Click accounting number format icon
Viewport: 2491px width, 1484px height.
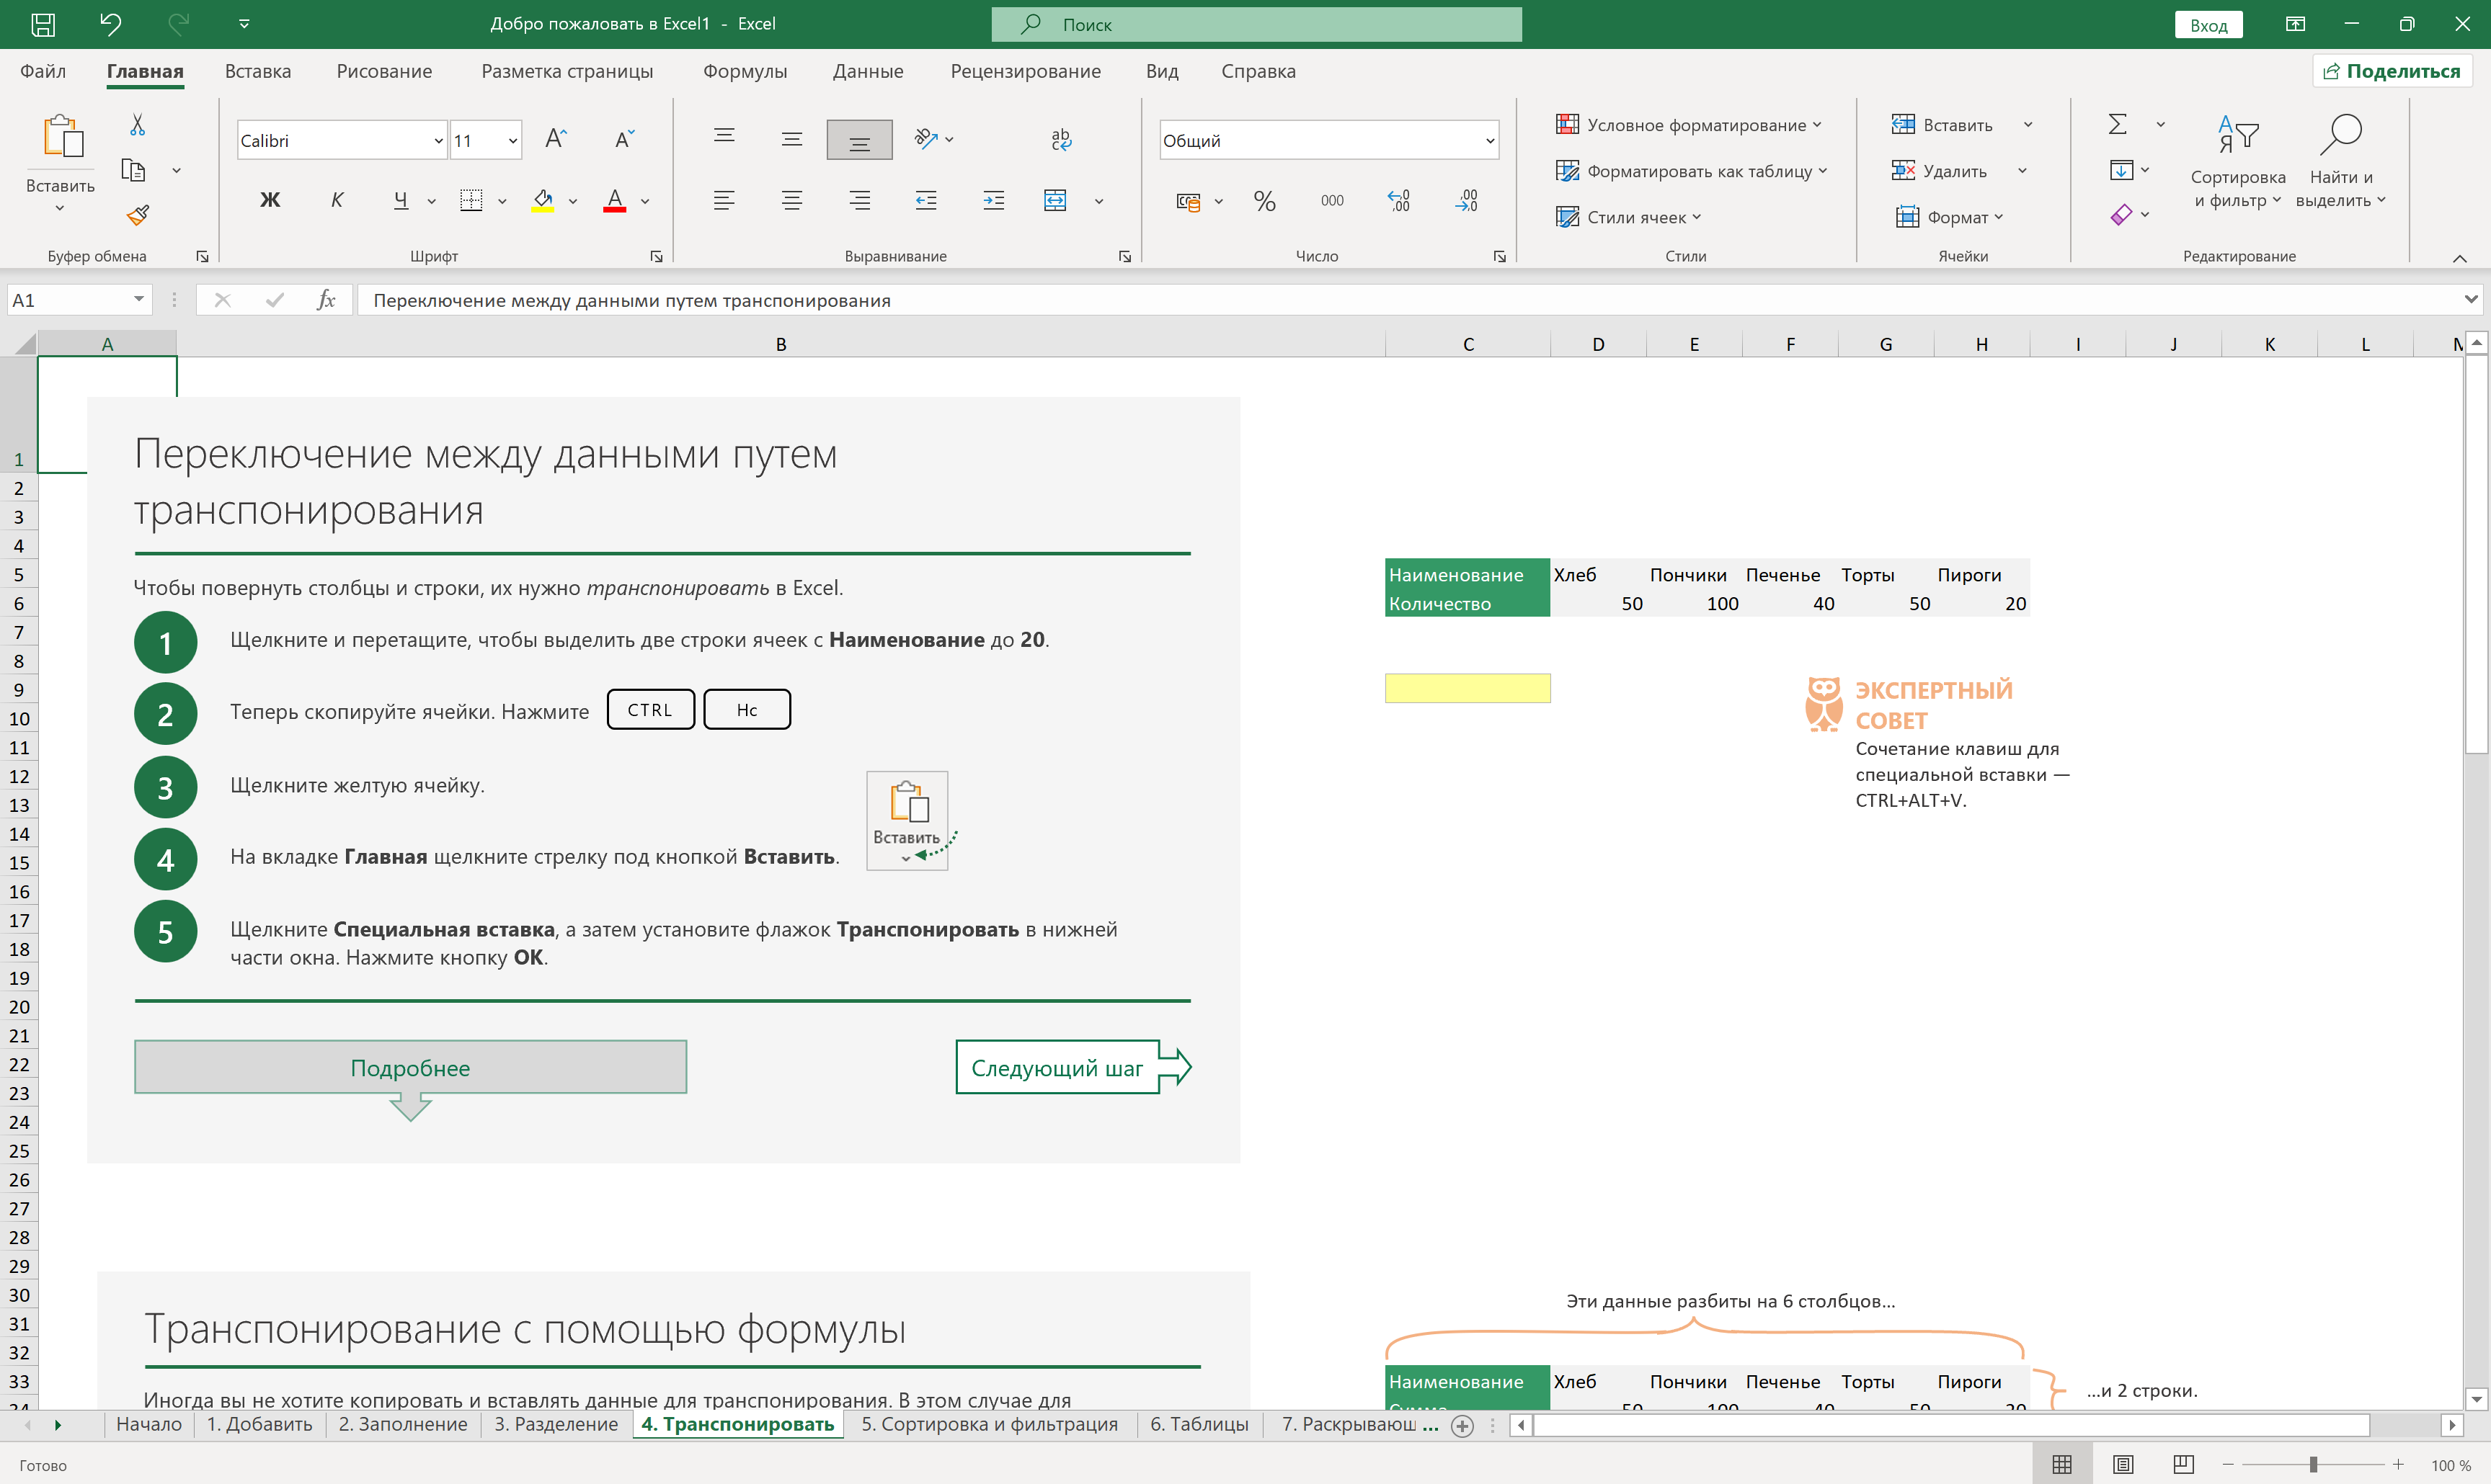coord(1187,201)
